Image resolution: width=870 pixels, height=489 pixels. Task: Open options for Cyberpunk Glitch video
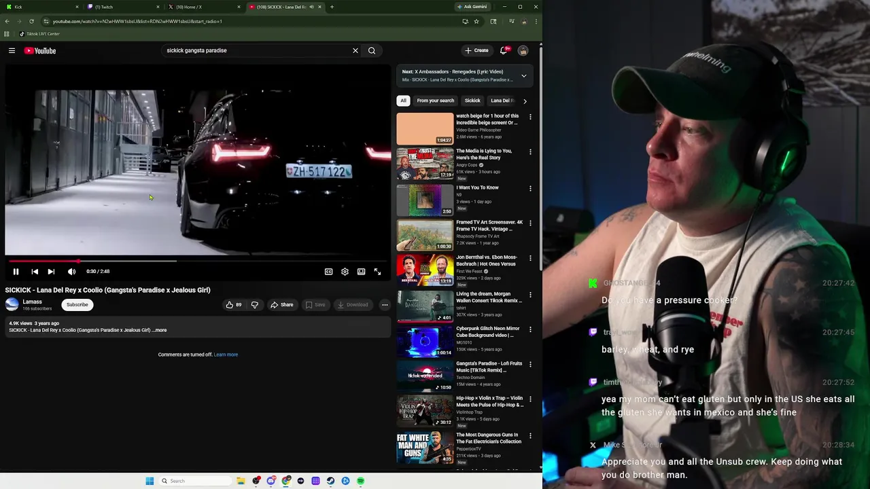[x=530, y=329]
